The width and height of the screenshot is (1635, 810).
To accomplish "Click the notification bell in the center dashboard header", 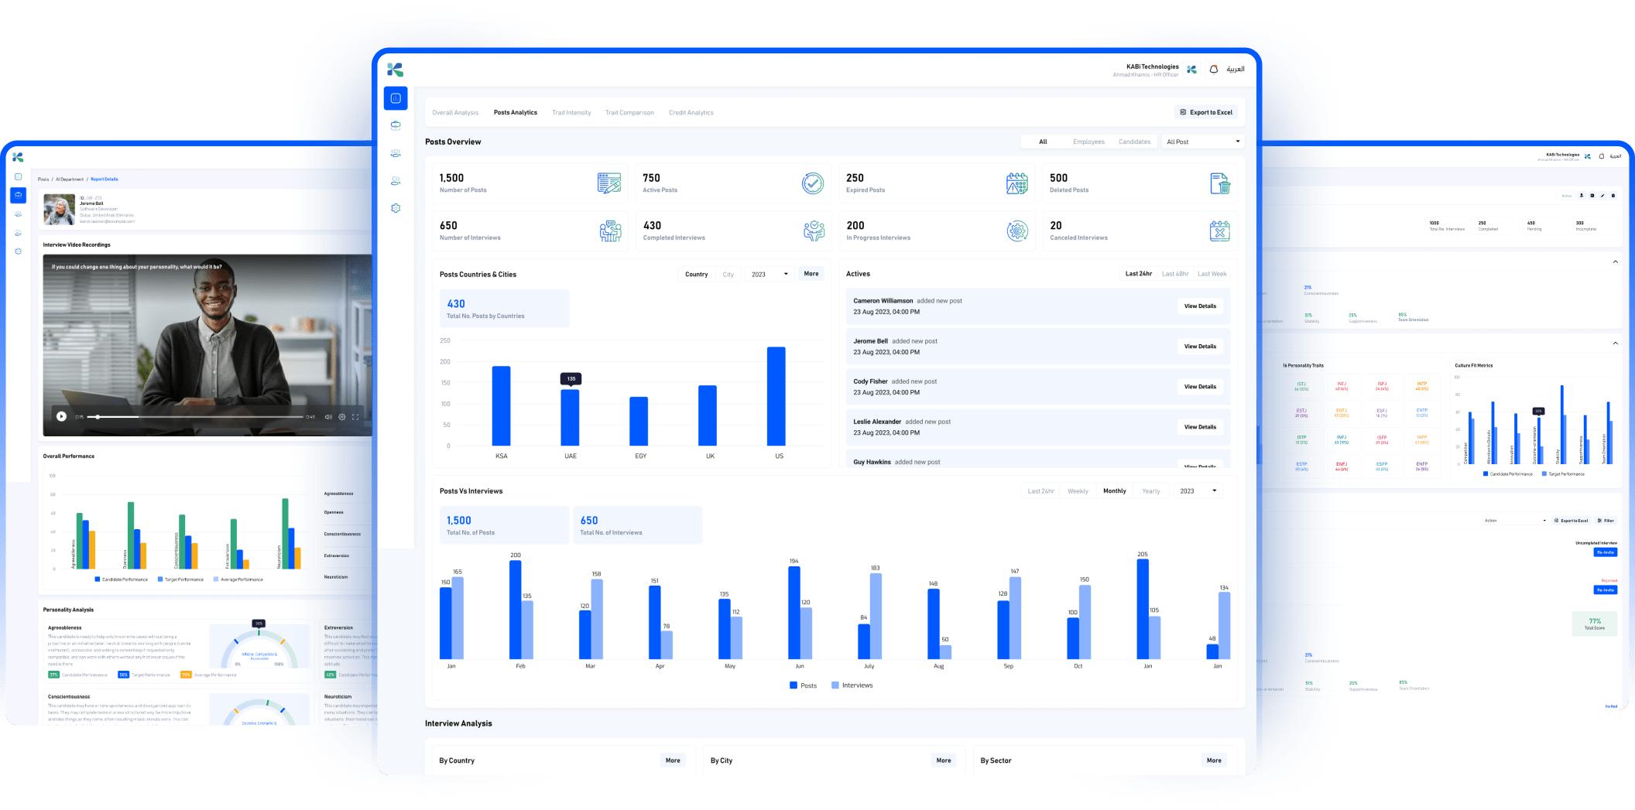I will coord(1213,70).
